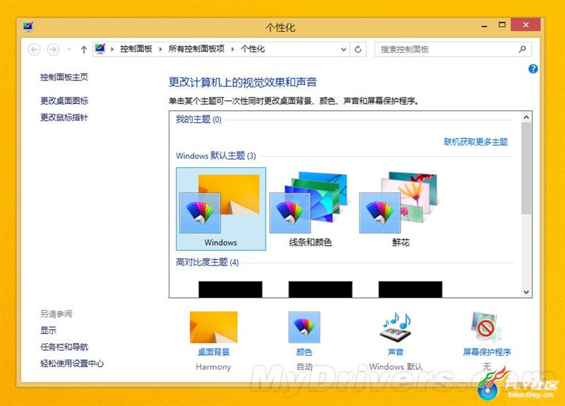565x406 pixels.
Task: Click theme list scrollbar down arrow
Action: point(526,292)
